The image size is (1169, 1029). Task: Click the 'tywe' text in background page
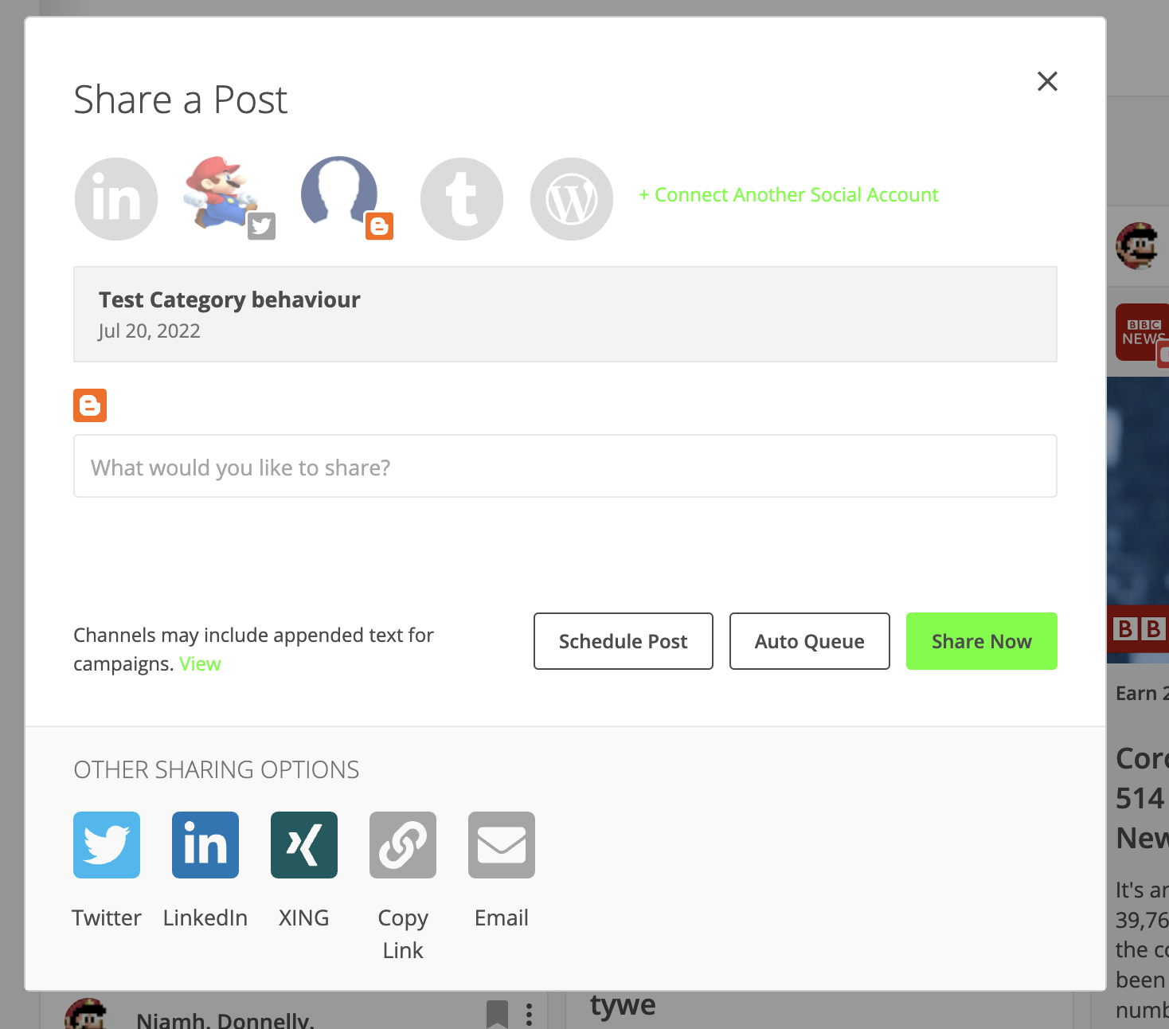click(x=623, y=1005)
